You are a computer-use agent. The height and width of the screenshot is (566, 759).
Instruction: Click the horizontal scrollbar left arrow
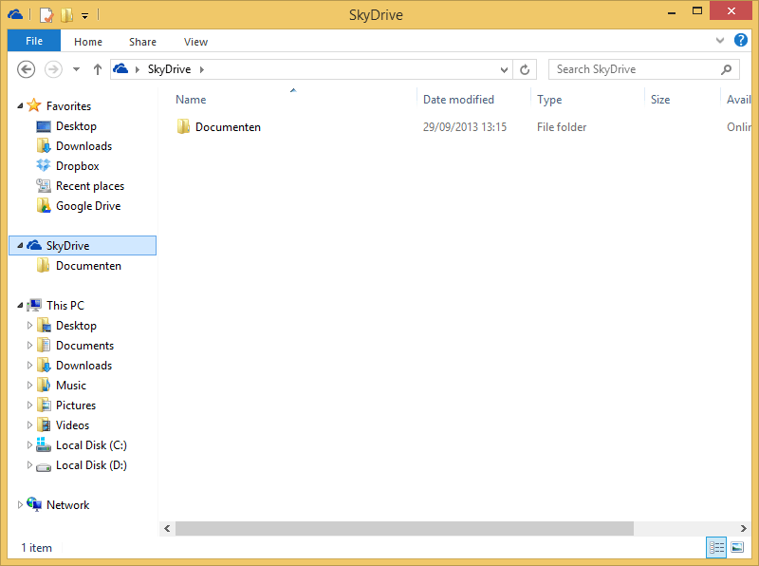point(167,528)
